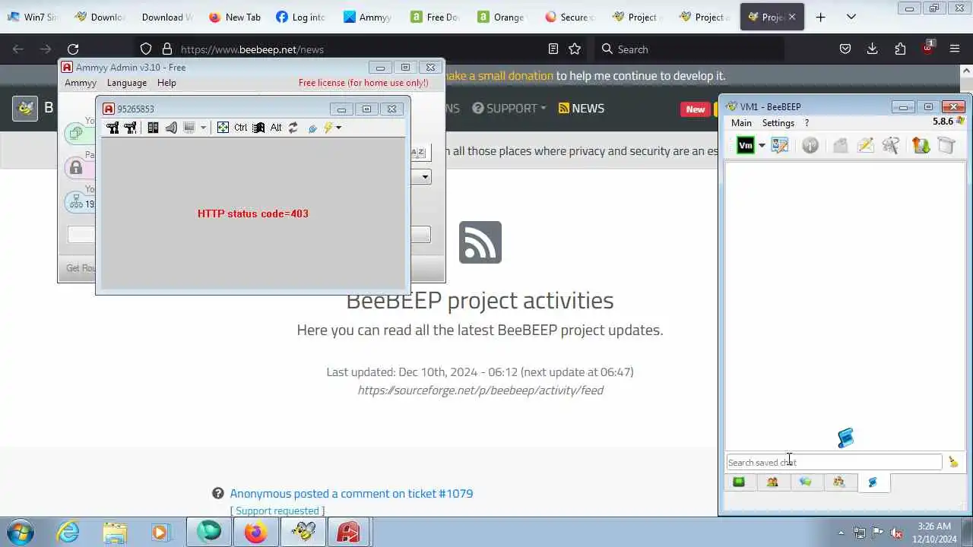Open the file transfer arrows icon in BeeBEEP
This screenshot has width=973, height=547.
(x=921, y=145)
